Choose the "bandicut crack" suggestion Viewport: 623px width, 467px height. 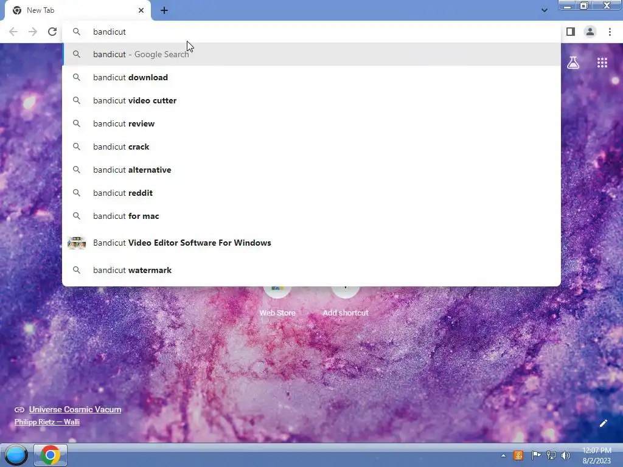point(311,147)
